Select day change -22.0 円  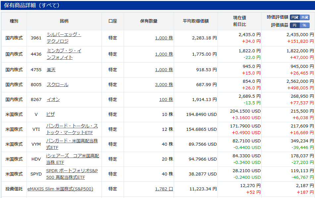point(252,57)
